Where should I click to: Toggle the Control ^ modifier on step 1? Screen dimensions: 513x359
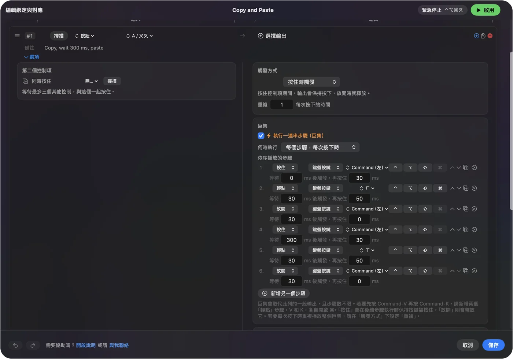pyautogui.click(x=395, y=168)
